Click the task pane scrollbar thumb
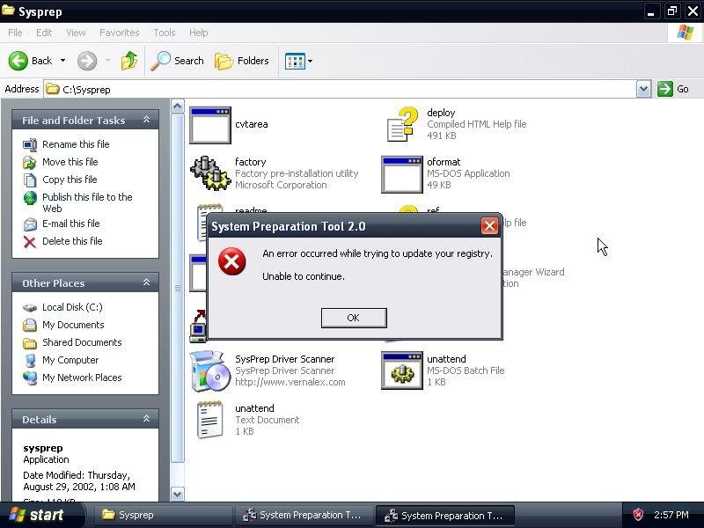Screen dimensions: 704x528 coord(178,288)
